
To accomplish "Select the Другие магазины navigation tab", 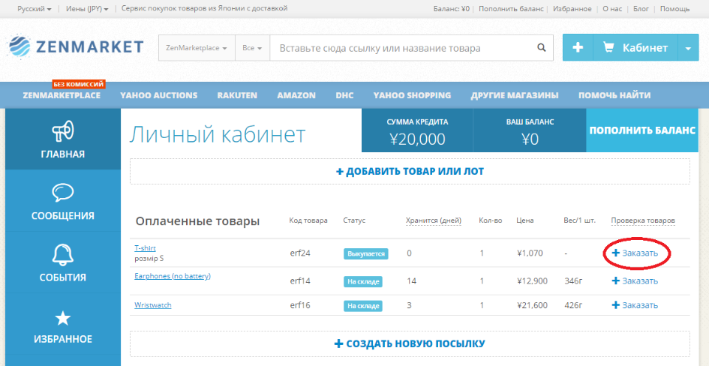I will [515, 95].
